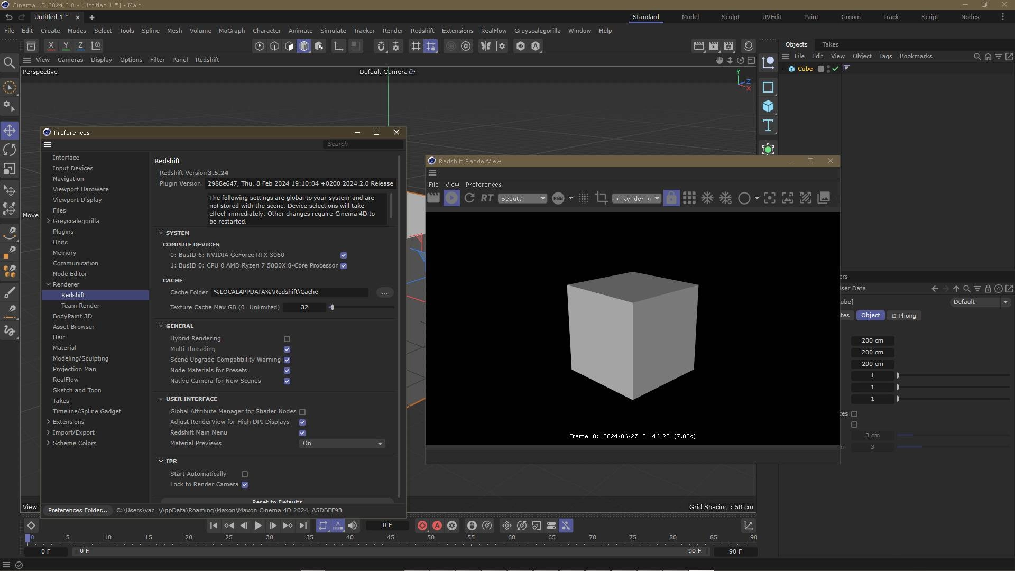
Task: Click the Preferences Folder button
Action: tap(78, 510)
